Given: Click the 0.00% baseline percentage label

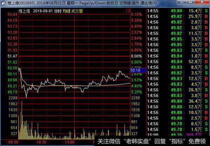Looking at the screenshot, I should pyautogui.click(x=136, y=56).
